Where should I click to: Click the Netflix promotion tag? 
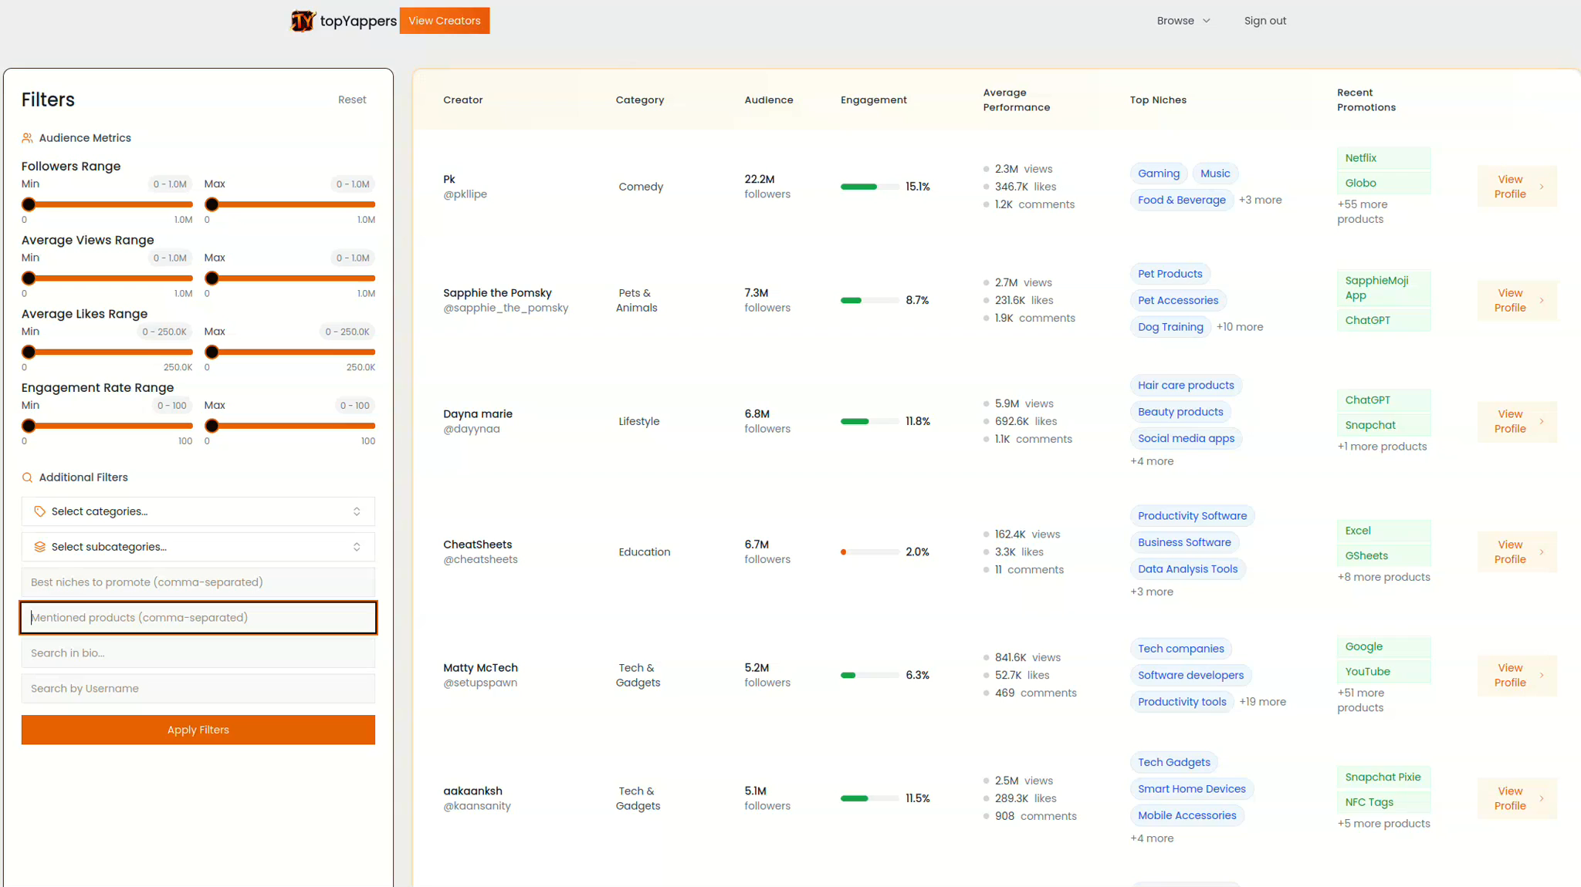tap(1383, 158)
